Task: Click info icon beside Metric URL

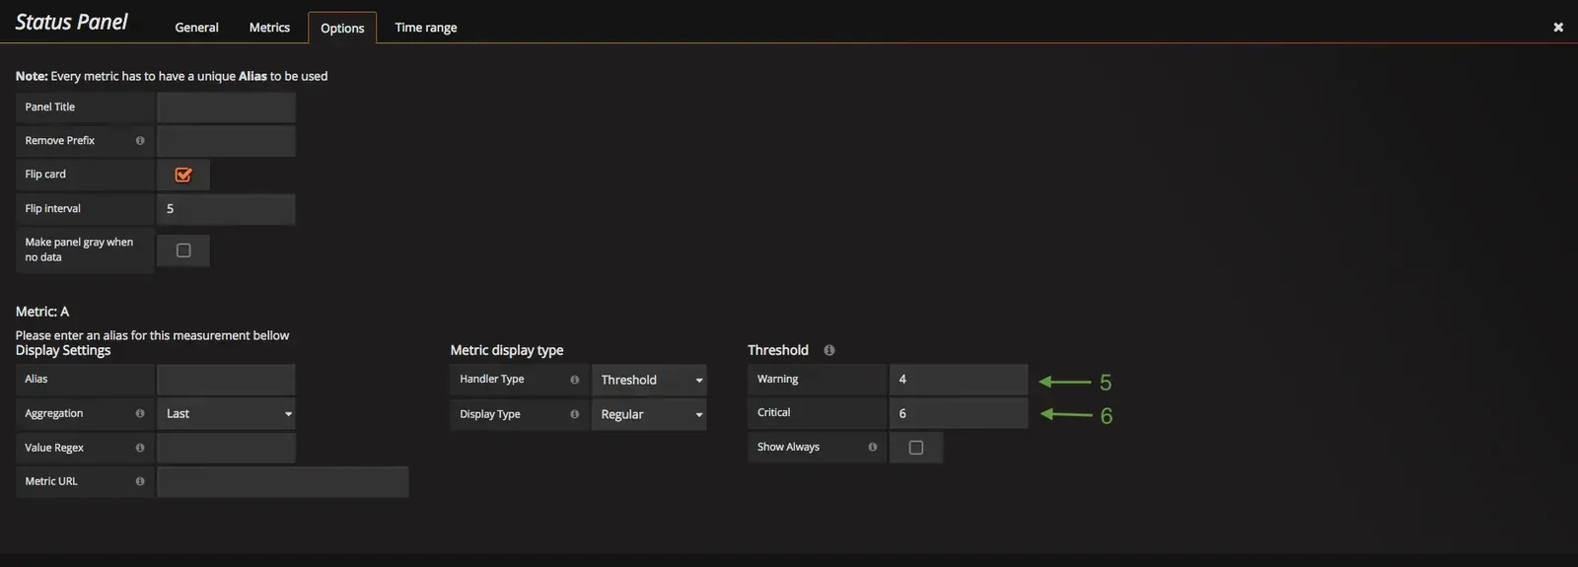Action: [140, 481]
